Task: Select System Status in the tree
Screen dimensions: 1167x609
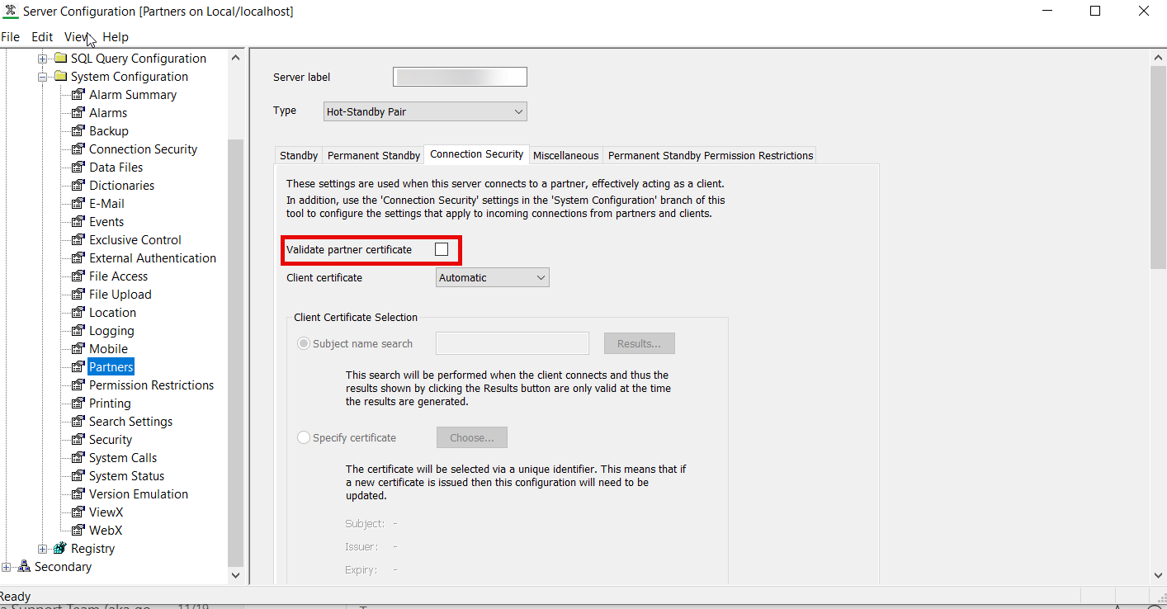Action: coord(127,476)
